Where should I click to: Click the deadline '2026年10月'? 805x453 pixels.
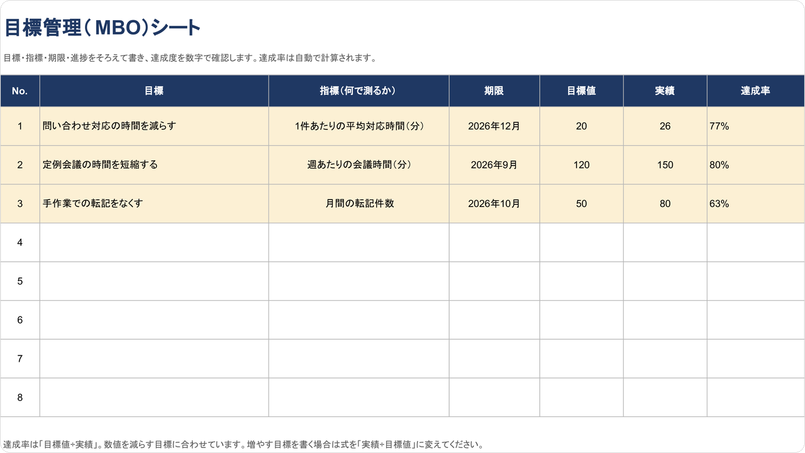(x=494, y=204)
